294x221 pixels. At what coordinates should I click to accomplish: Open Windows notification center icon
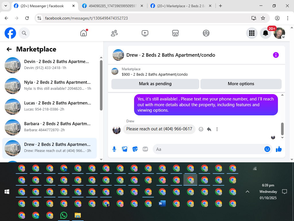coord(285,192)
